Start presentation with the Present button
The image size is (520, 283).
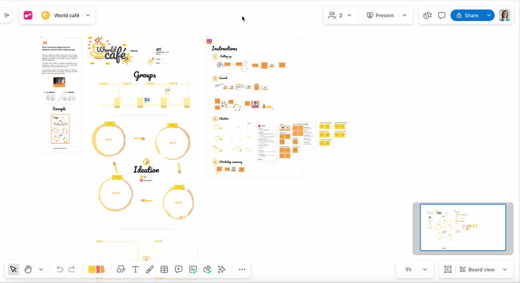(x=380, y=15)
